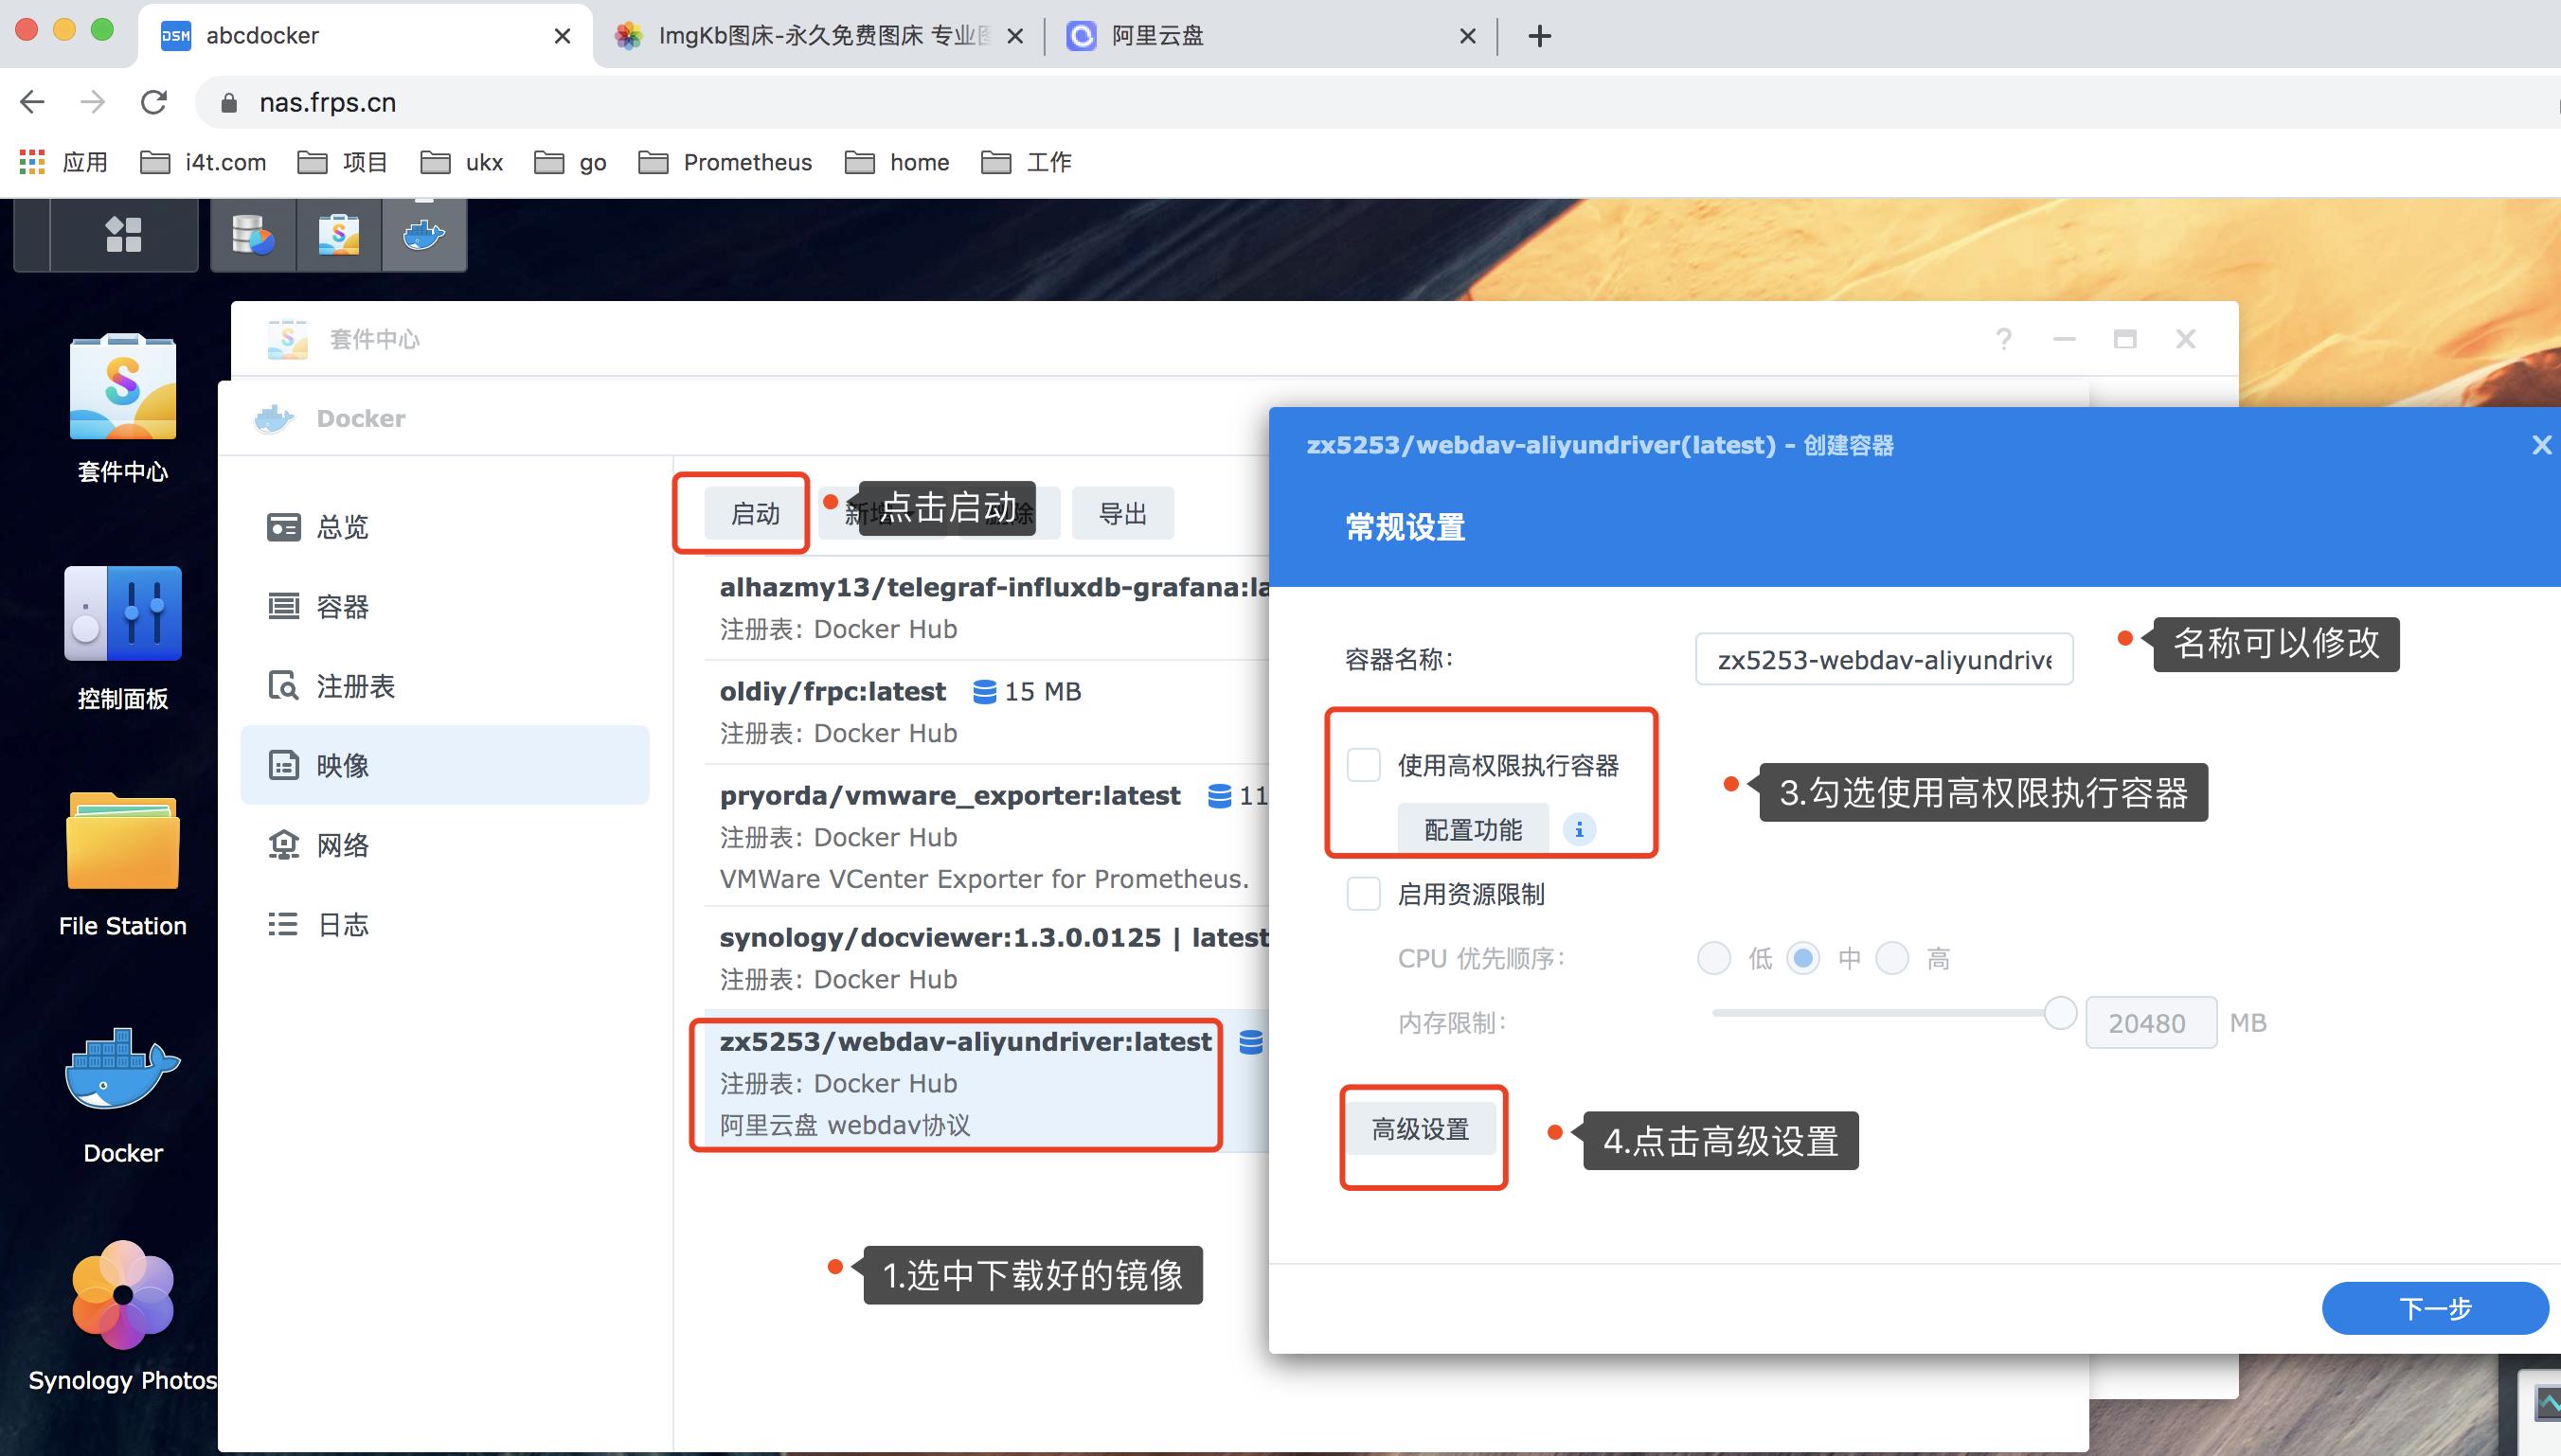Click the 下一步 button
The height and width of the screenshot is (1456, 2561).
(x=2435, y=1308)
